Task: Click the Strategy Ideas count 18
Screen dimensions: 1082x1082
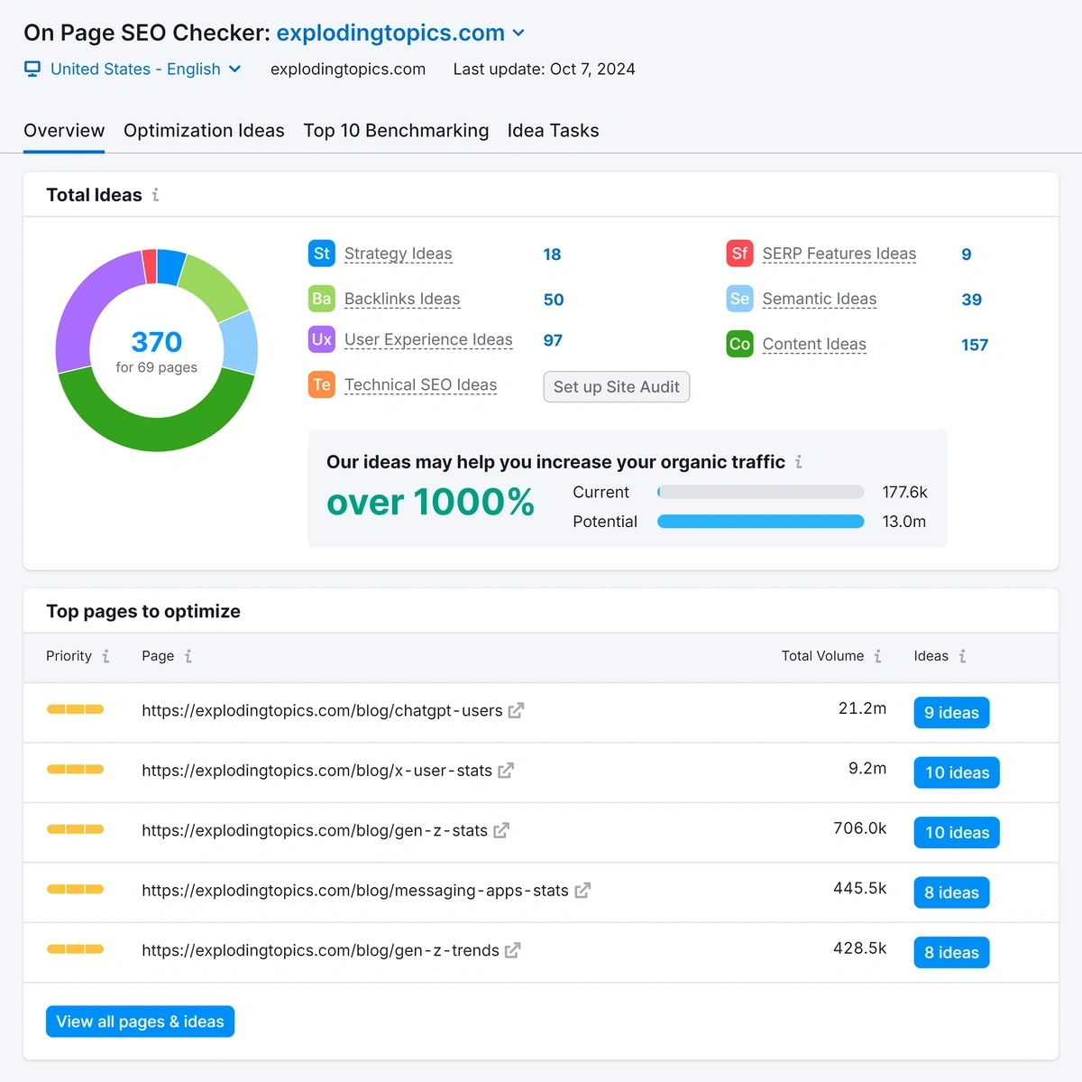Action: tap(552, 254)
